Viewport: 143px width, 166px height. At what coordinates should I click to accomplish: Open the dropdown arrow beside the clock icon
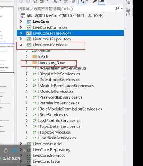pyautogui.click(x=60, y=1)
